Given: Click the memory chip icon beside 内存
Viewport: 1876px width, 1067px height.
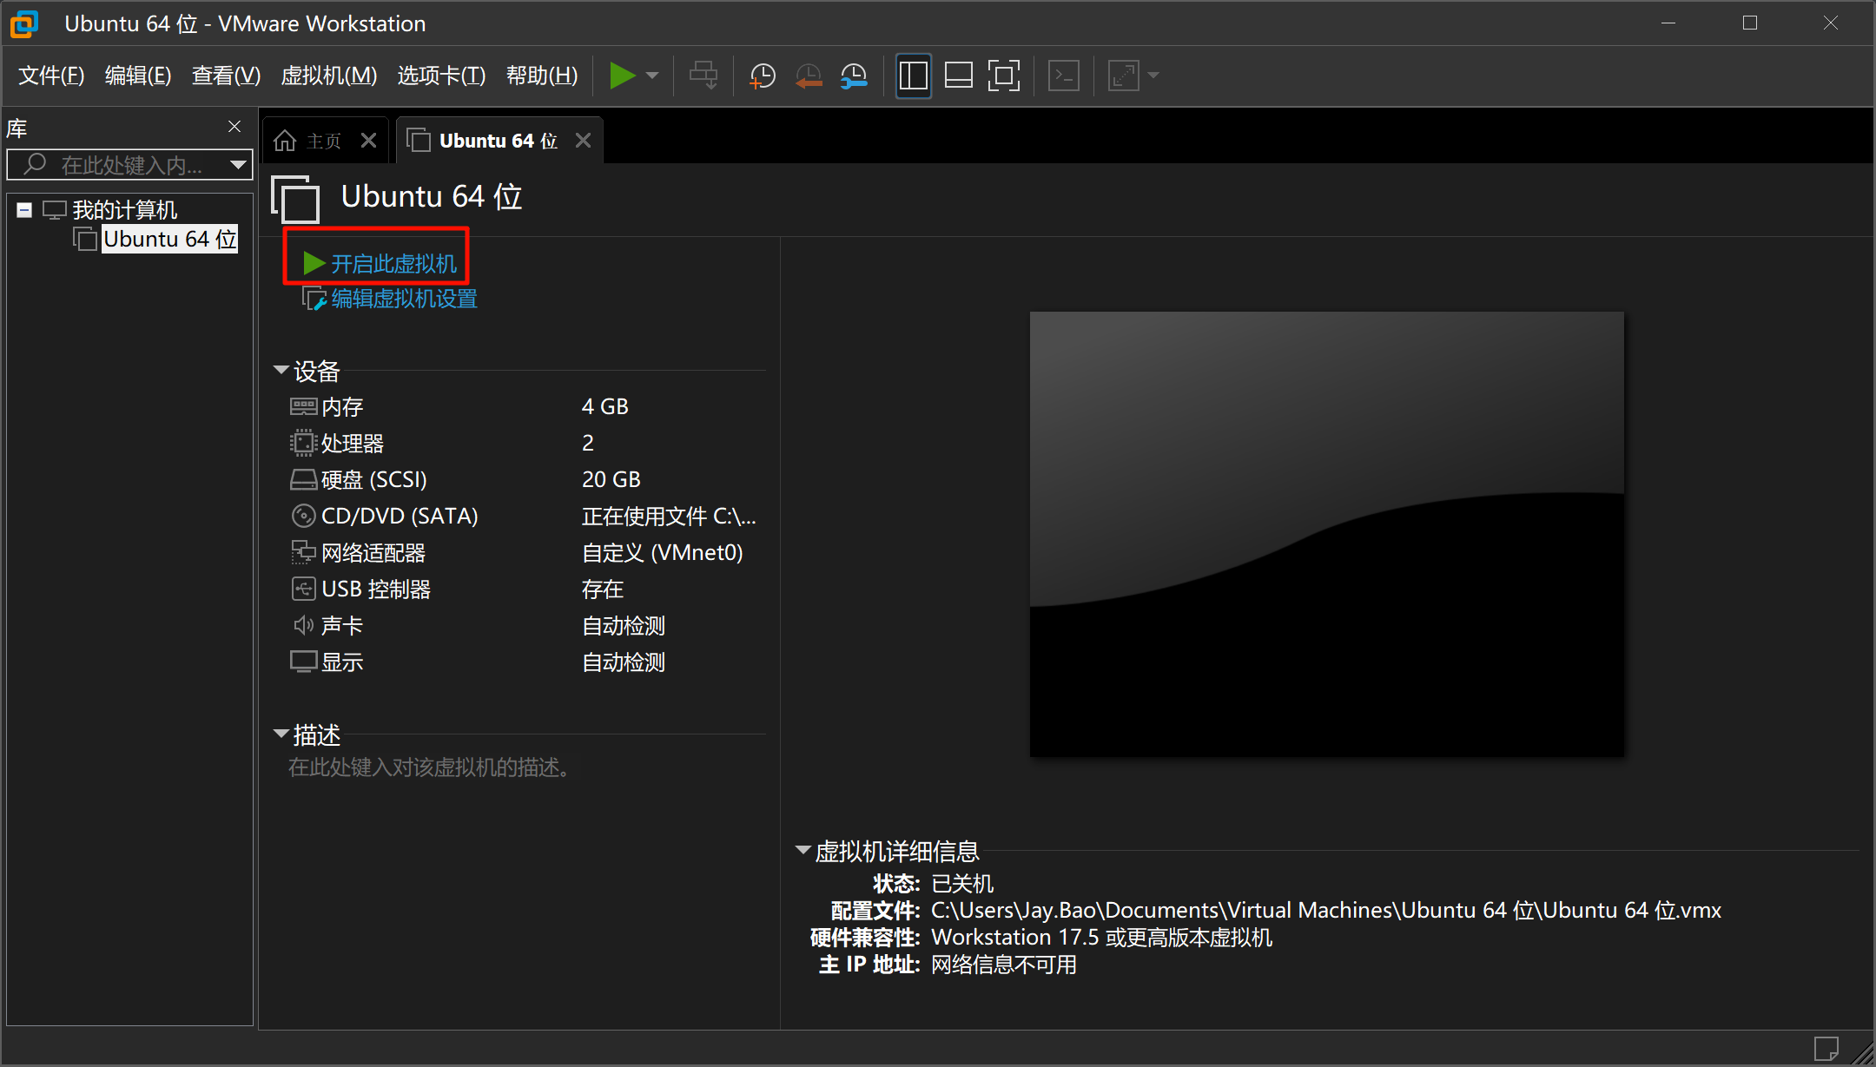Looking at the screenshot, I should click(303, 406).
